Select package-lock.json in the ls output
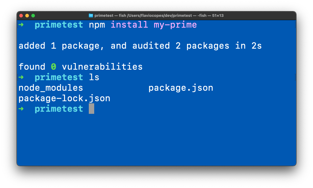 (x=64, y=99)
